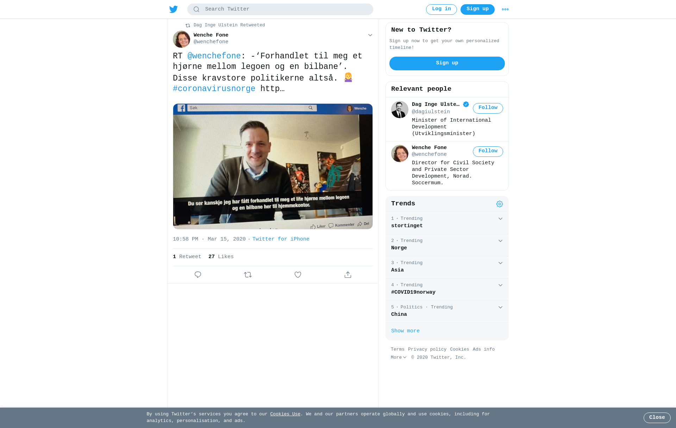Viewport: 676px width, 428px height.
Task: Like the tweet with the heart icon
Action: click(x=298, y=275)
